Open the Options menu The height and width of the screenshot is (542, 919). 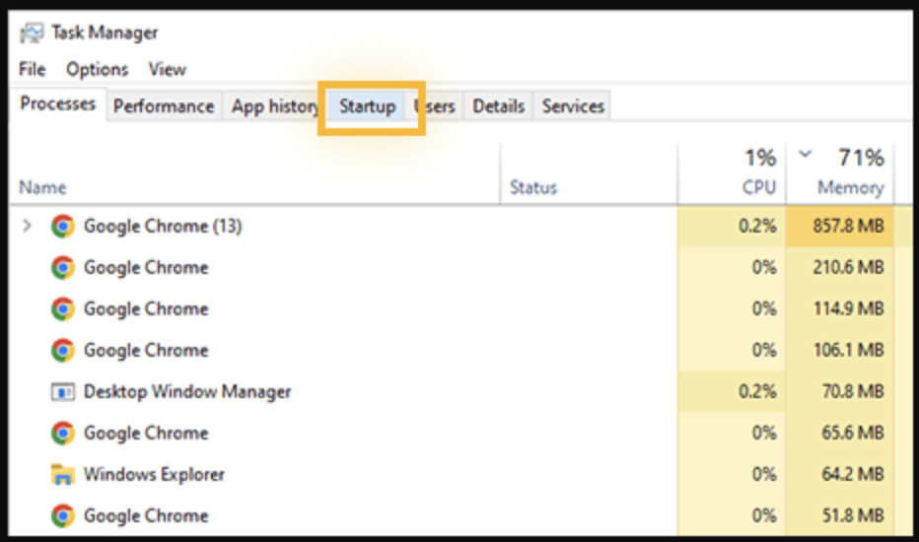tap(98, 69)
